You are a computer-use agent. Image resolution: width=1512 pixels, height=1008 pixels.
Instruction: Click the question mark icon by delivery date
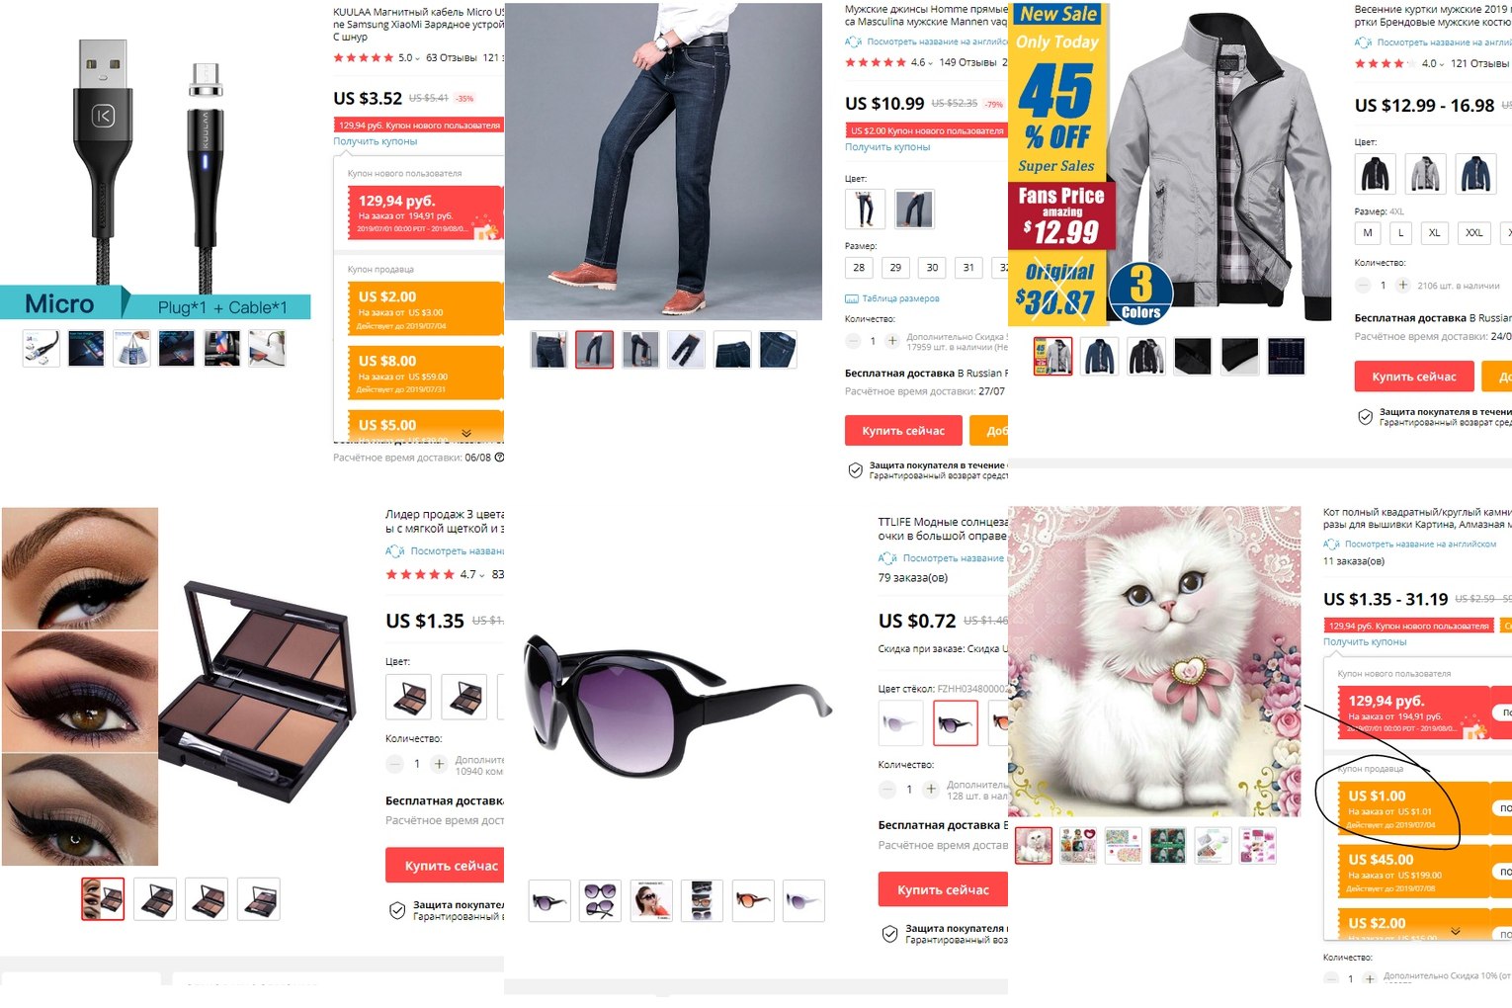point(499,458)
